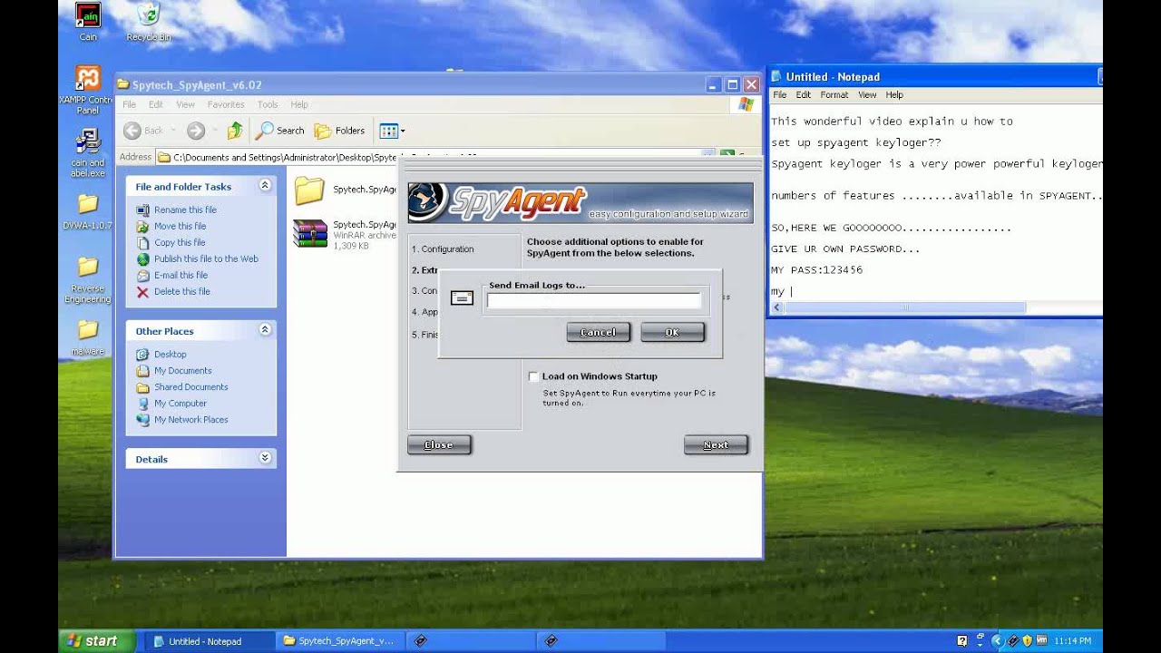
Task: Click the Close button in SpyAgent wizard
Action: coord(439,445)
